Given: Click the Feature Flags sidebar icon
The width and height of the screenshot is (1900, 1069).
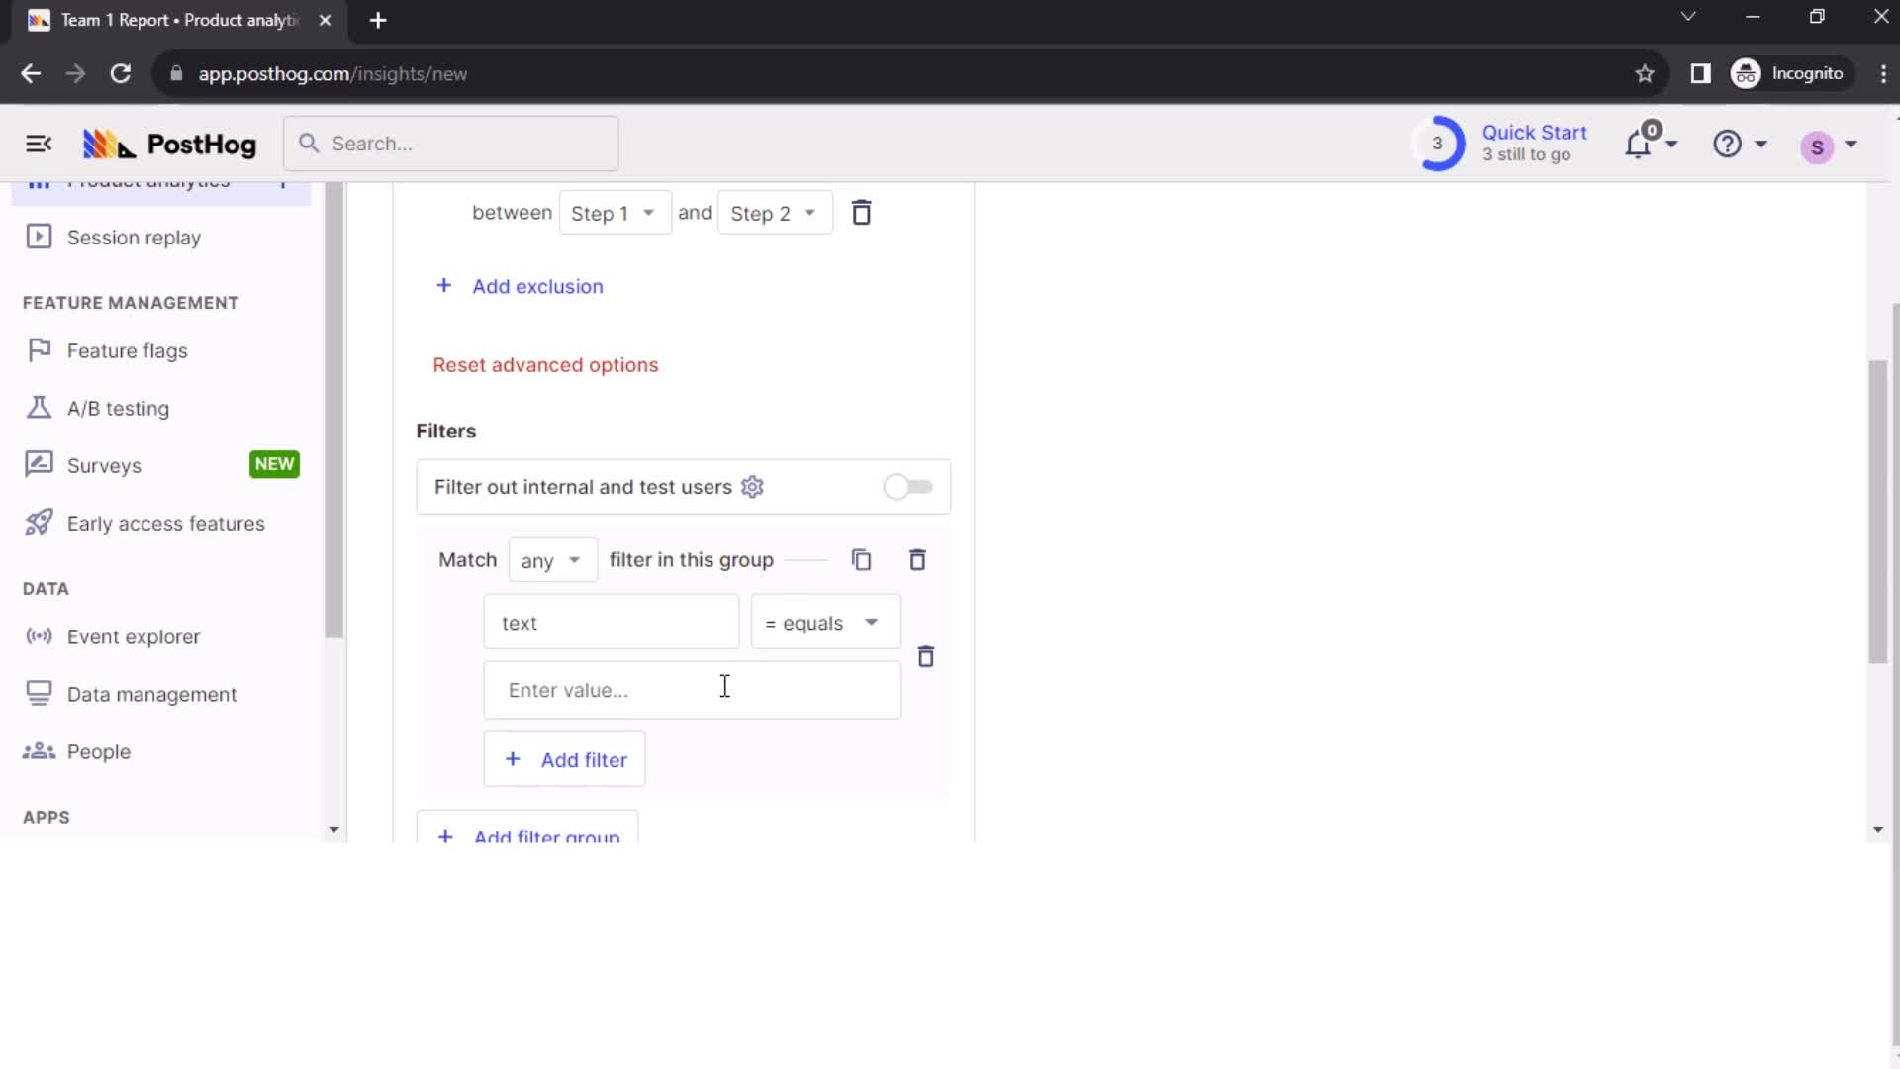Looking at the screenshot, I should [38, 349].
